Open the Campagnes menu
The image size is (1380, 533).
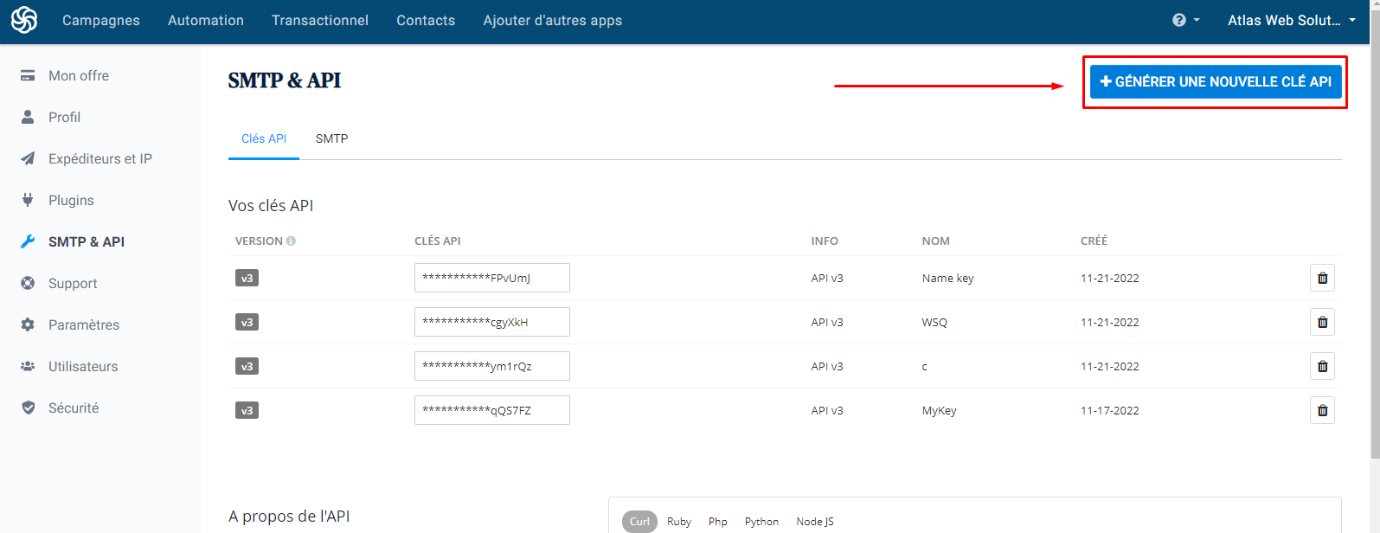pyautogui.click(x=101, y=20)
